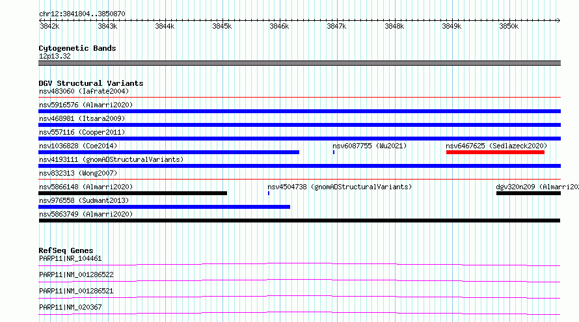Image resolution: width=579 pixels, height=322 pixels.
Task: Click the thin red line under nsv832313
Action: [299, 180]
